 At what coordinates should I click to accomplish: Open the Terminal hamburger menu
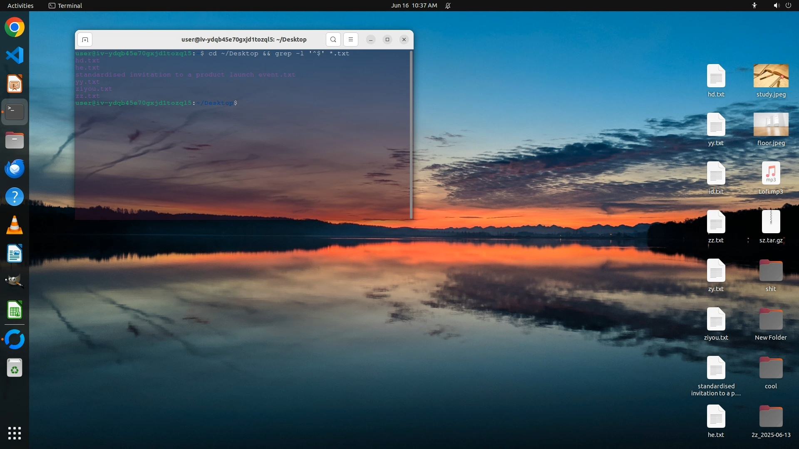pos(351,39)
